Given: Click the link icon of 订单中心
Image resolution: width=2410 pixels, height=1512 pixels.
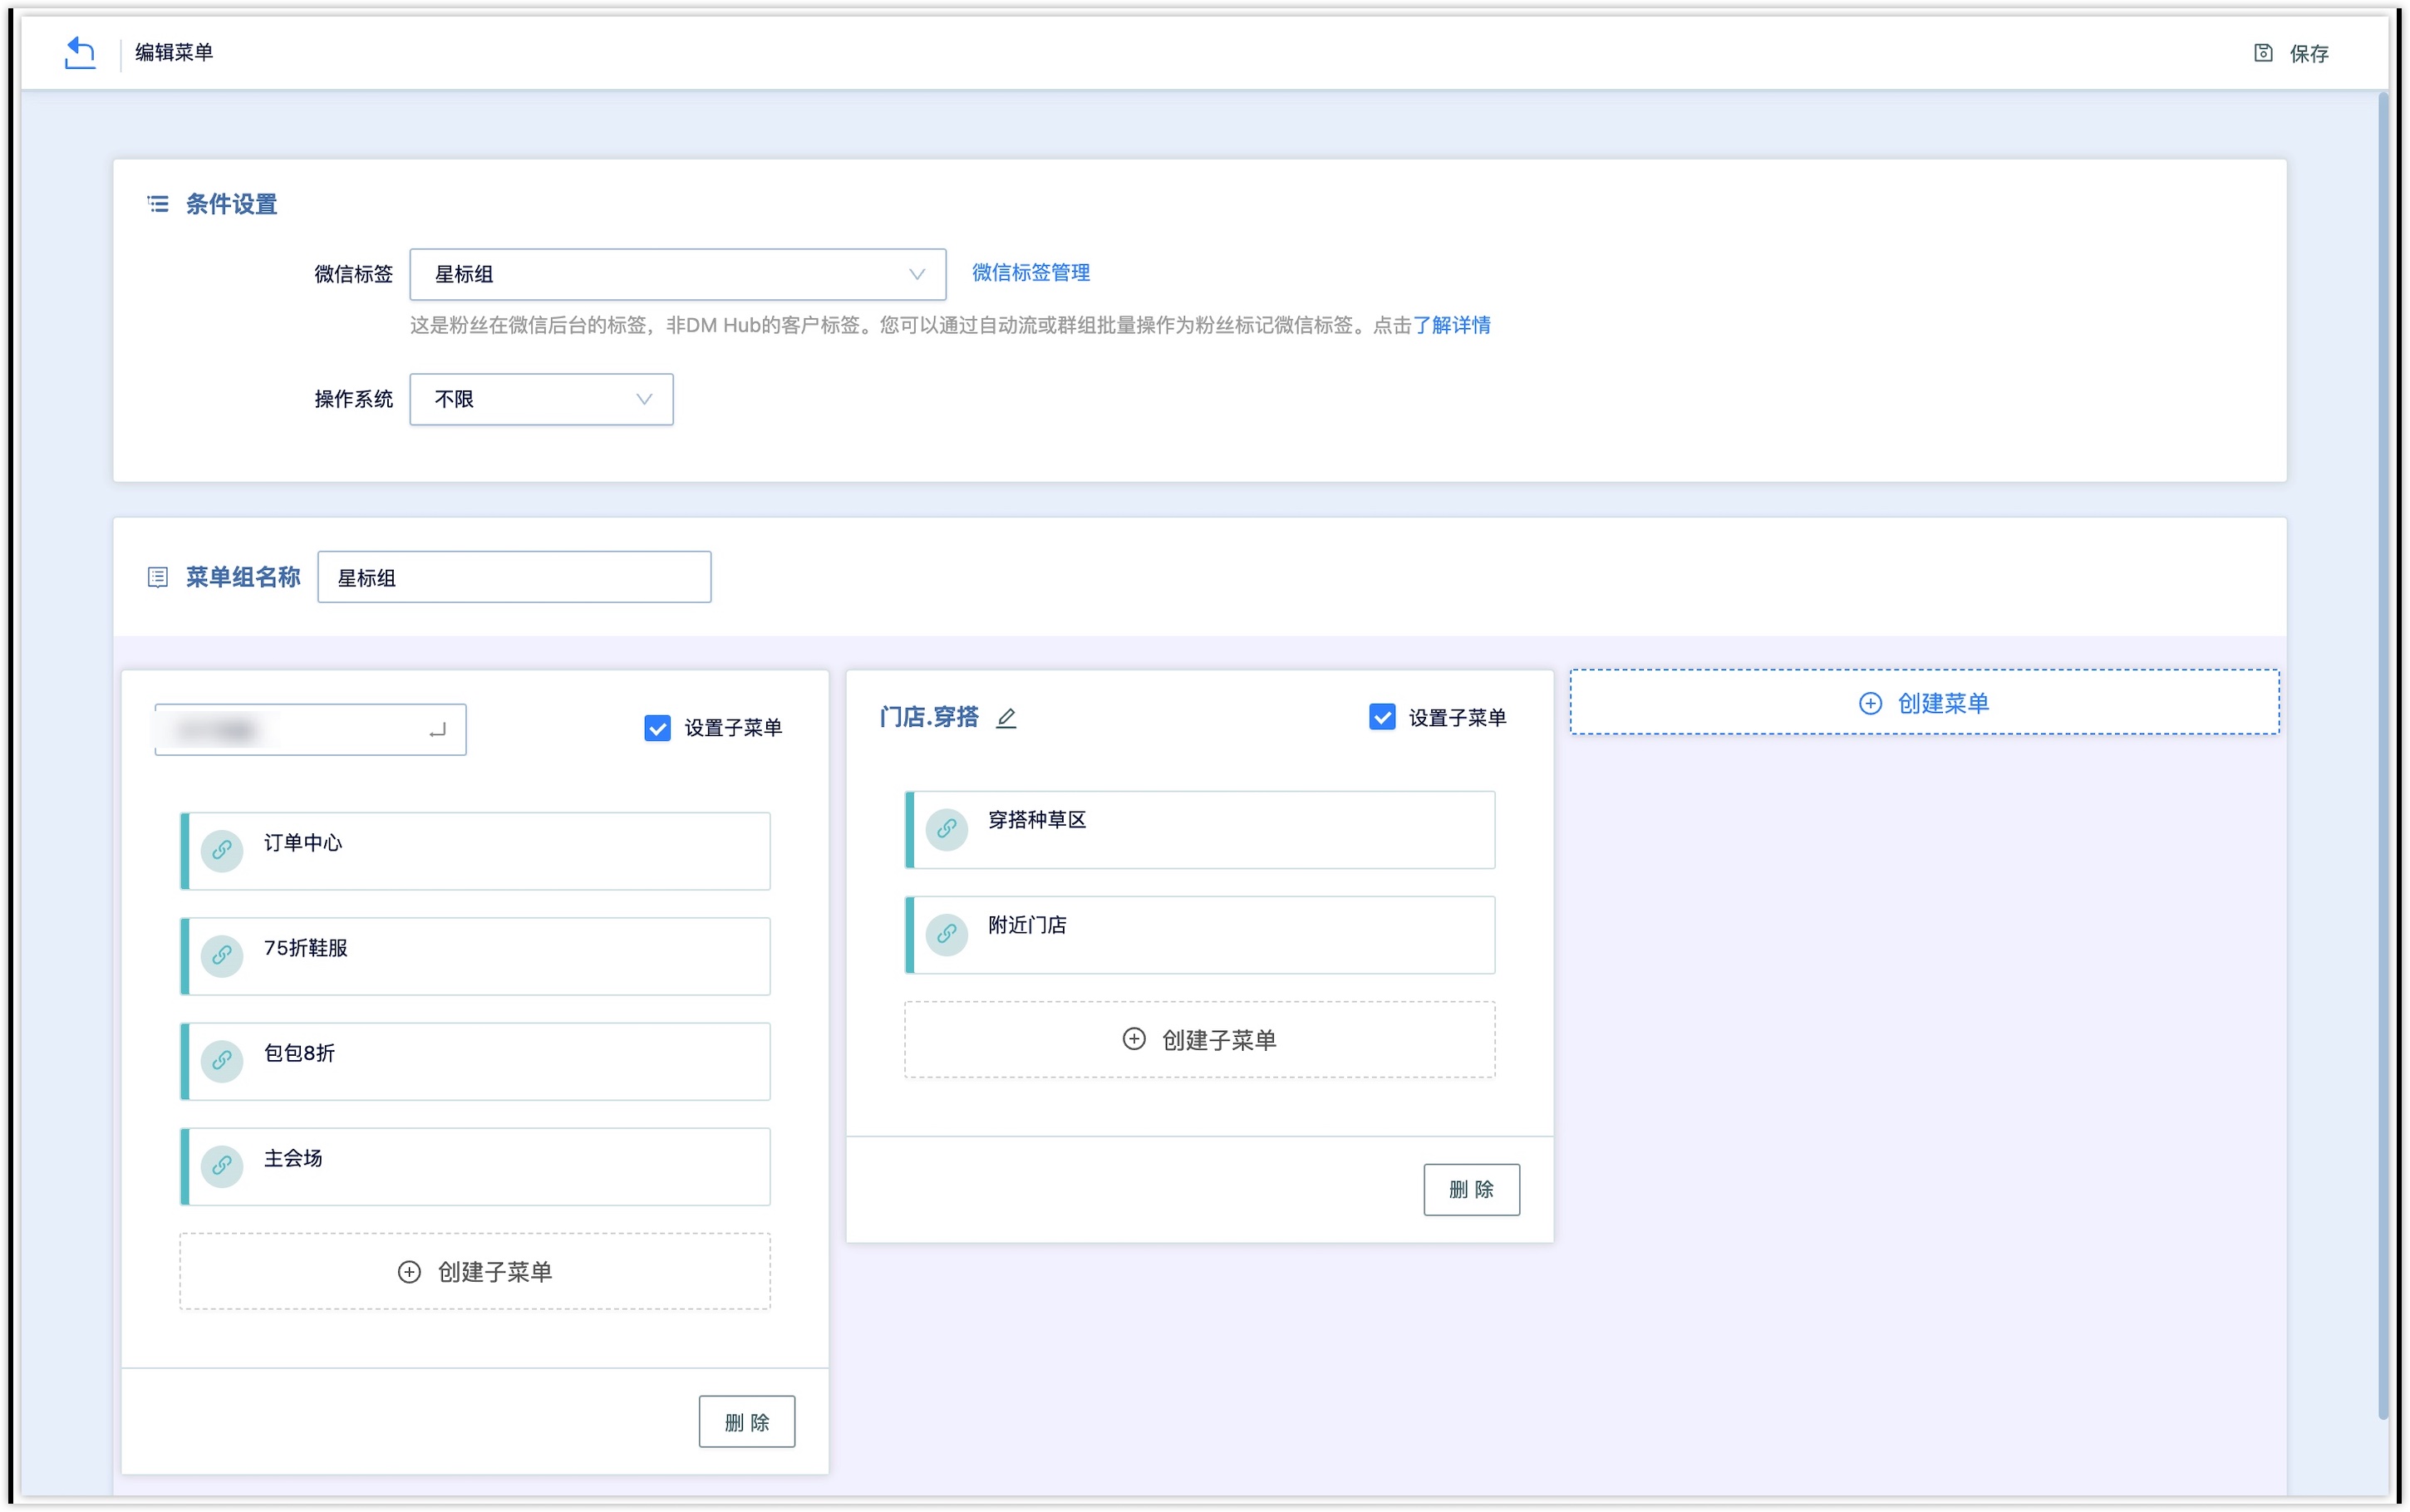Looking at the screenshot, I should point(222,851).
